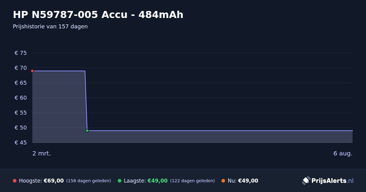
Task: Click the Prijshistorie van 157 dagen subtitle
Action: pyautogui.click(x=50, y=27)
